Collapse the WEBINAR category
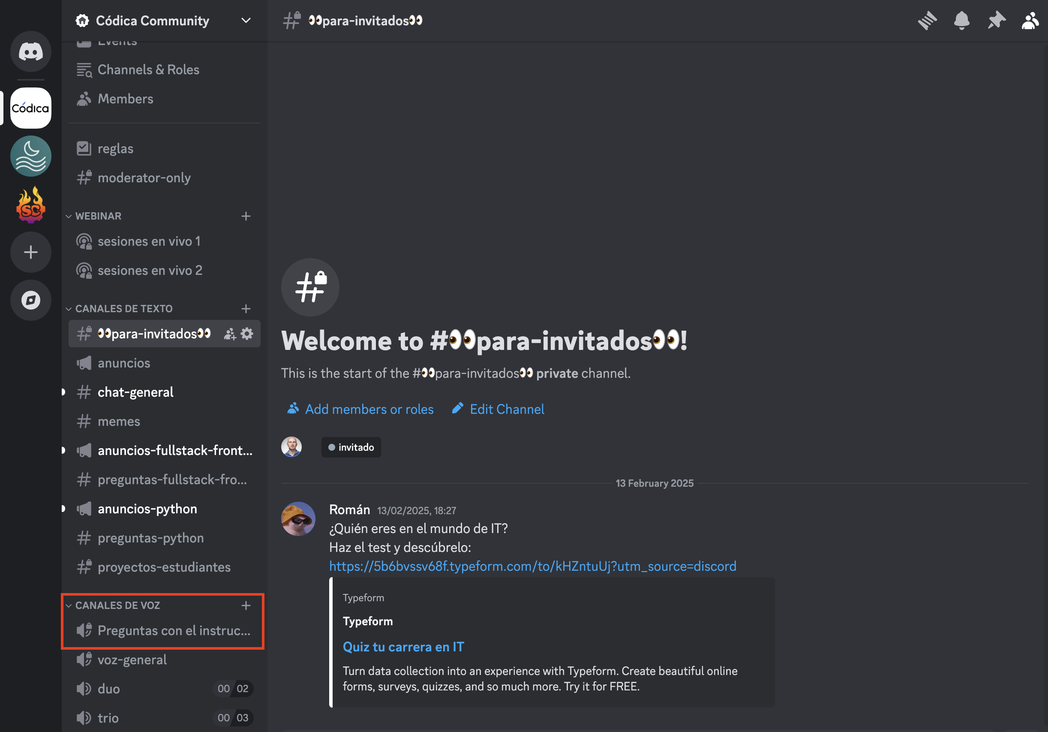 98,216
